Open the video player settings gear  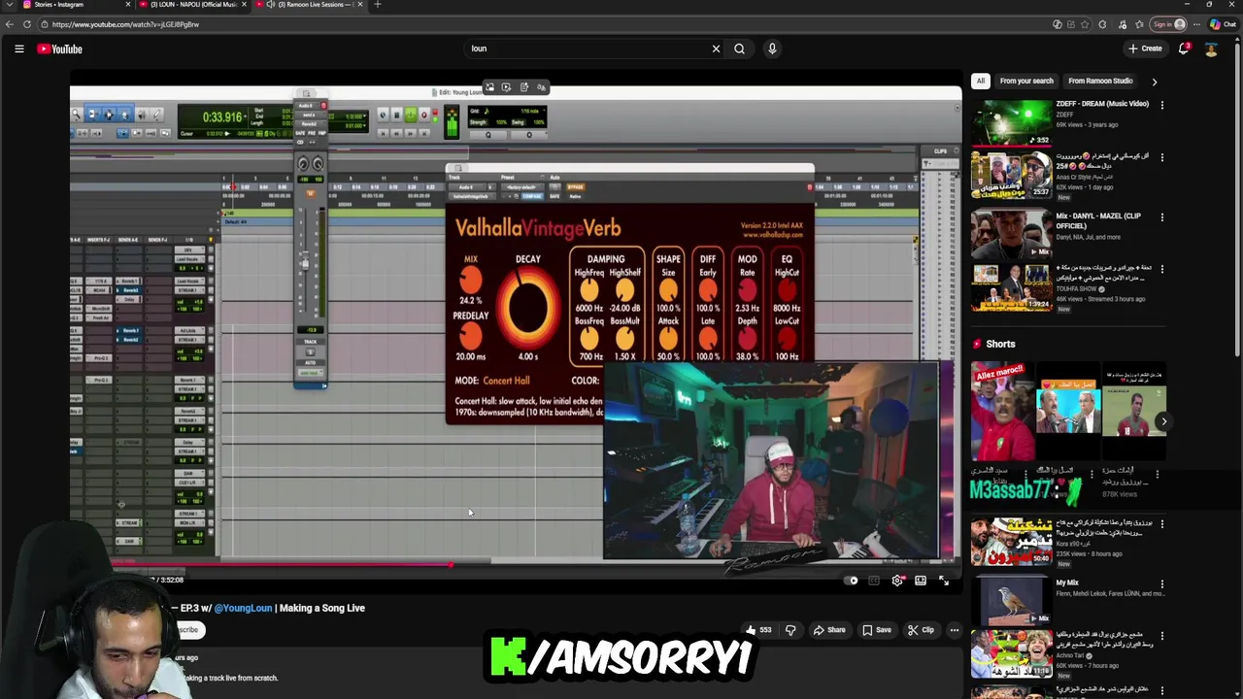tap(897, 581)
